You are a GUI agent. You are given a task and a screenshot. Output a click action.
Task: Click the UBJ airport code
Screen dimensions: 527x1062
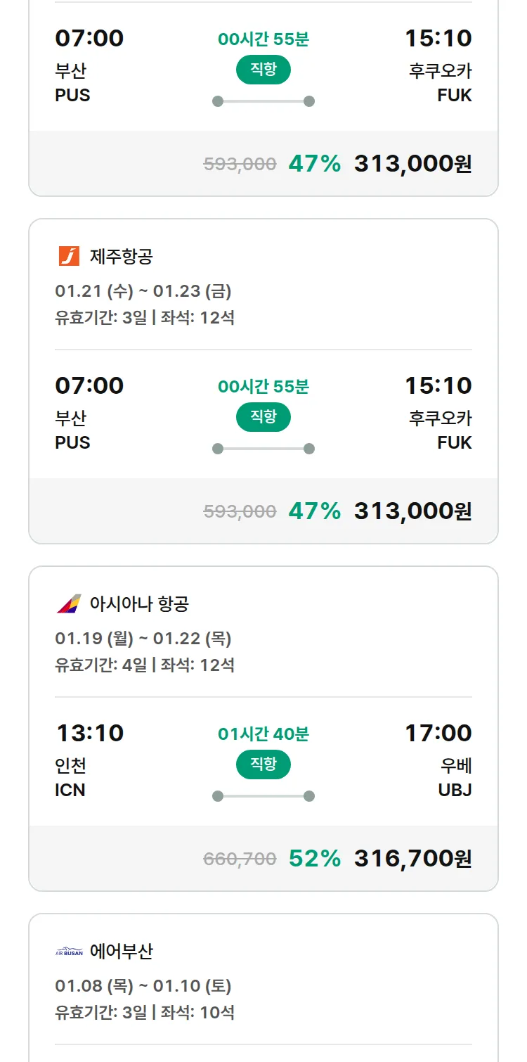[455, 790]
